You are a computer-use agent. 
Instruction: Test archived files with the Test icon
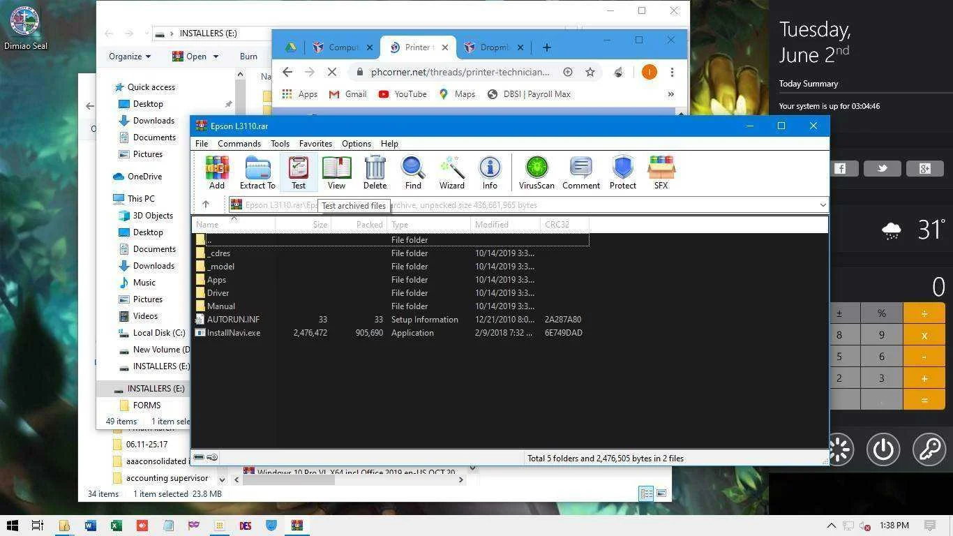[x=299, y=172]
